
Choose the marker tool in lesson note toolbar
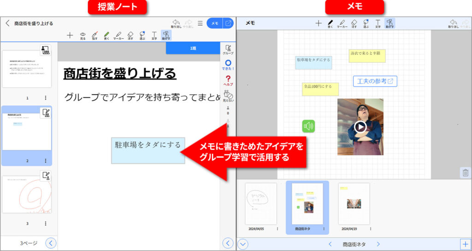pos(118,35)
